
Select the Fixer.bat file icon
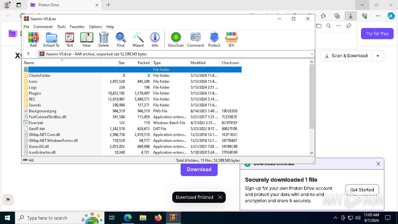point(26,123)
